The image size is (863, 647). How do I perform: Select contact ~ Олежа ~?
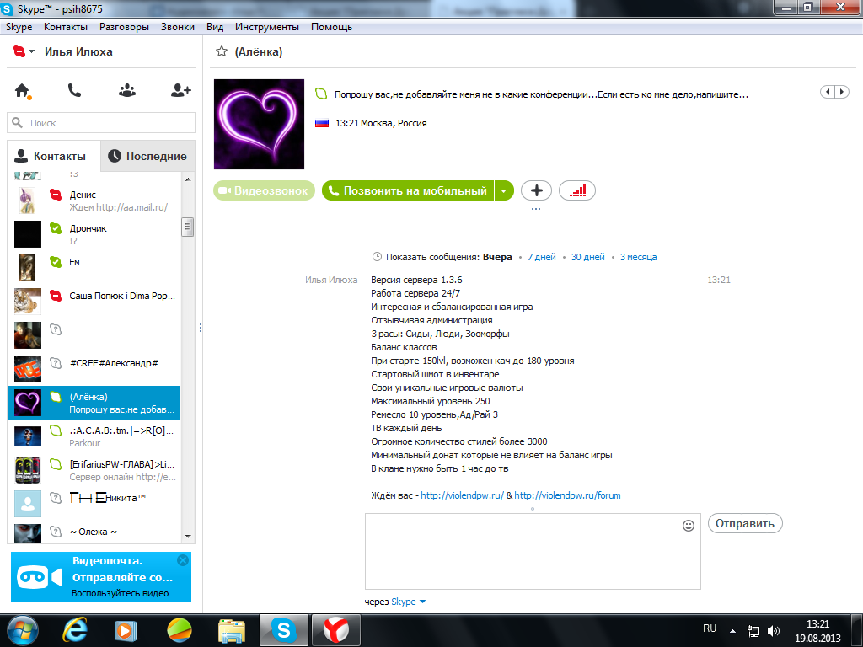[x=94, y=532]
